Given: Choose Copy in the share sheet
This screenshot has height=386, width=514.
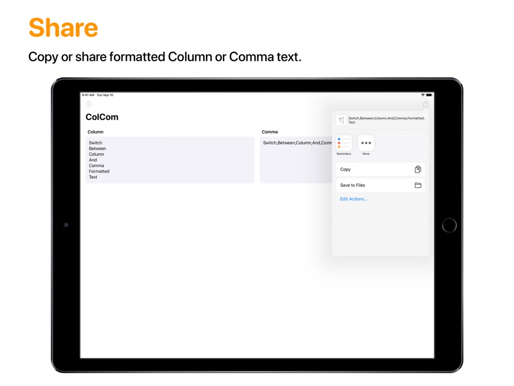Looking at the screenshot, I should (x=380, y=169).
